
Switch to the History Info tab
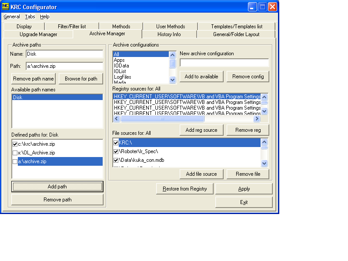pyautogui.click(x=169, y=34)
